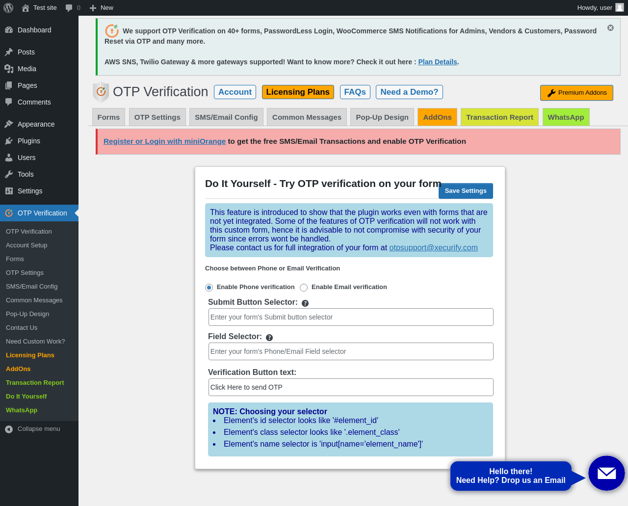Click the Collapse menu arrow icon
This screenshot has height=506, width=628.
(9, 429)
